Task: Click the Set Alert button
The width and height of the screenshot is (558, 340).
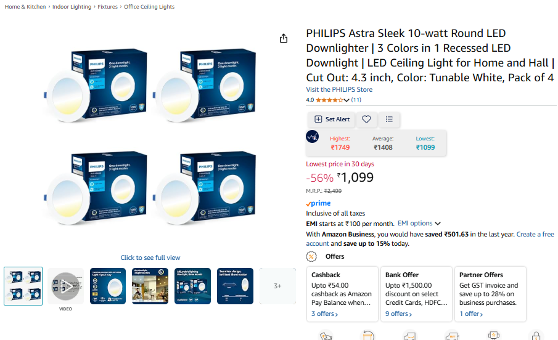Action: click(x=332, y=119)
